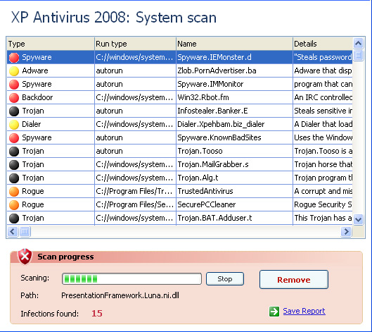Click red Backdoor icon for Win32.Rbot.fm
The height and width of the screenshot is (332, 372).
tap(14, 98)
